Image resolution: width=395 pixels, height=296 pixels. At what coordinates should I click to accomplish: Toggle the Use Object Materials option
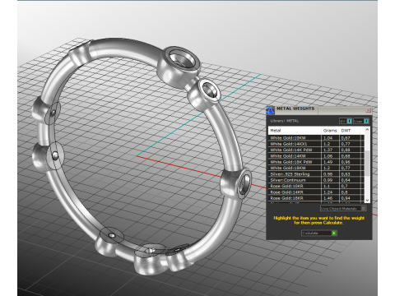[x=343, y=208]
